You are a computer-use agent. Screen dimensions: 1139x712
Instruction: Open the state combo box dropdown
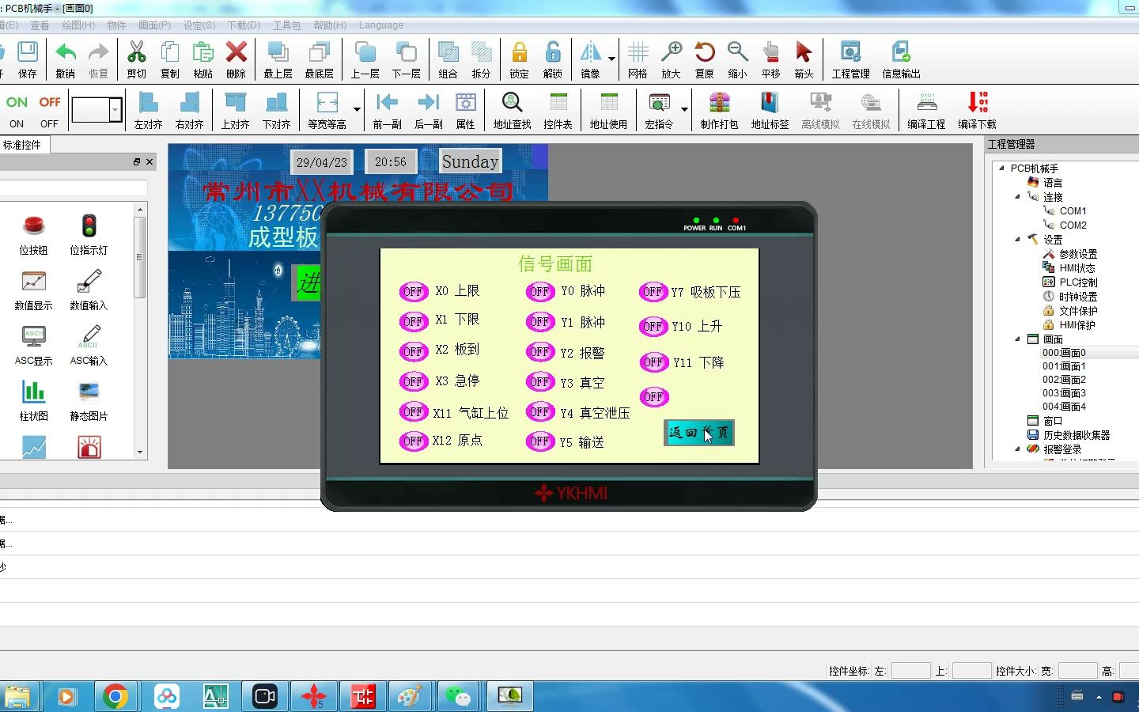click(115, 110)
